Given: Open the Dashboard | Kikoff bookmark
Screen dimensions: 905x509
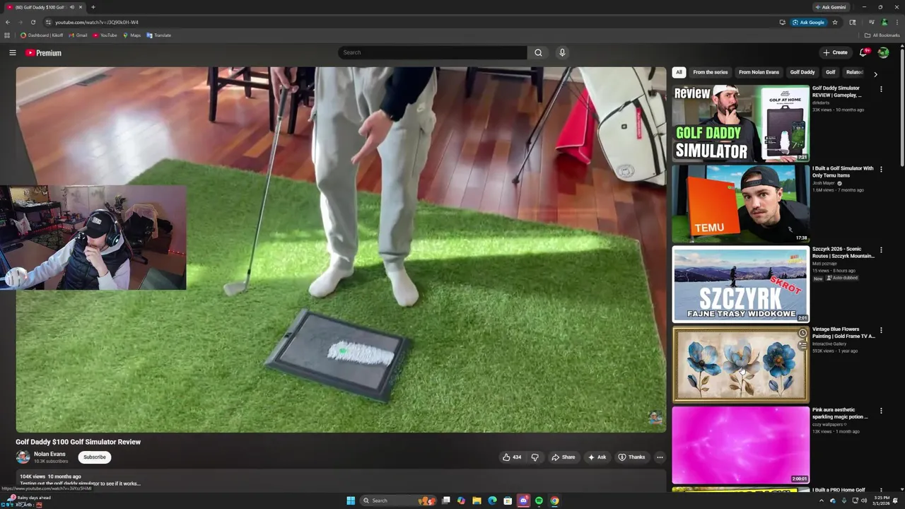Looking at the screenshot, I should click(x=42, y=35).
